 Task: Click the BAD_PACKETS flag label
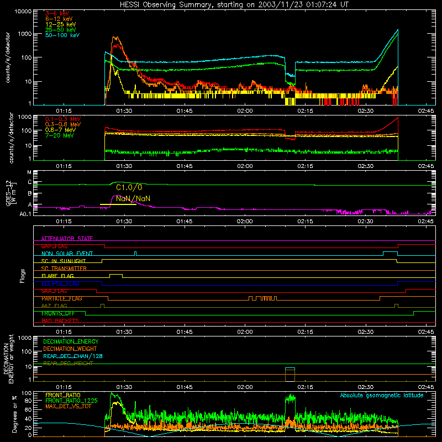(60, 320)
